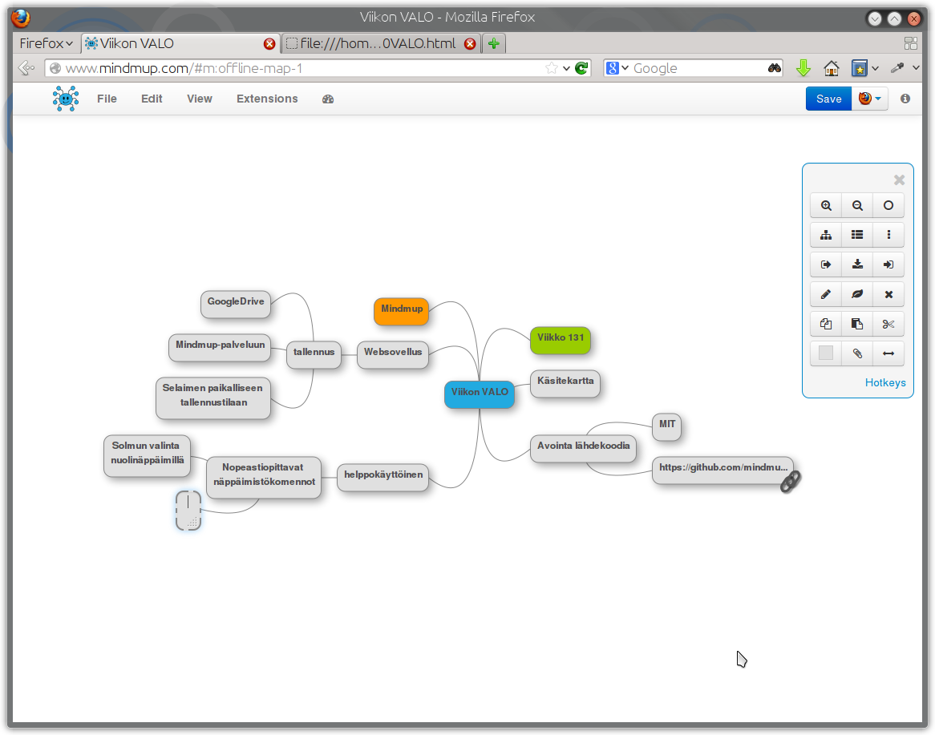
Task: Select the Käsitekartta node
Action: coord(565,383)
